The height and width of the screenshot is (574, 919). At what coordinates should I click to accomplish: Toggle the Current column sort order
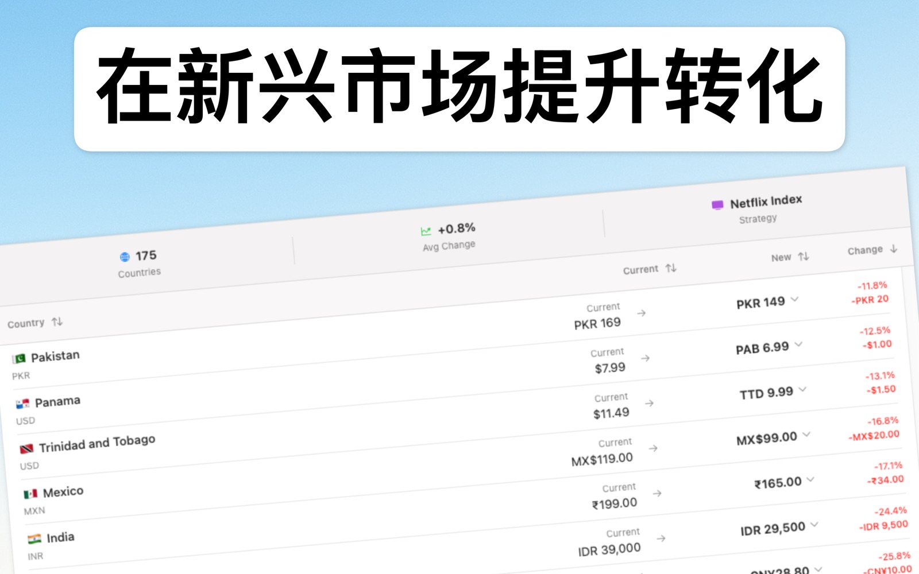coord(671,267)
